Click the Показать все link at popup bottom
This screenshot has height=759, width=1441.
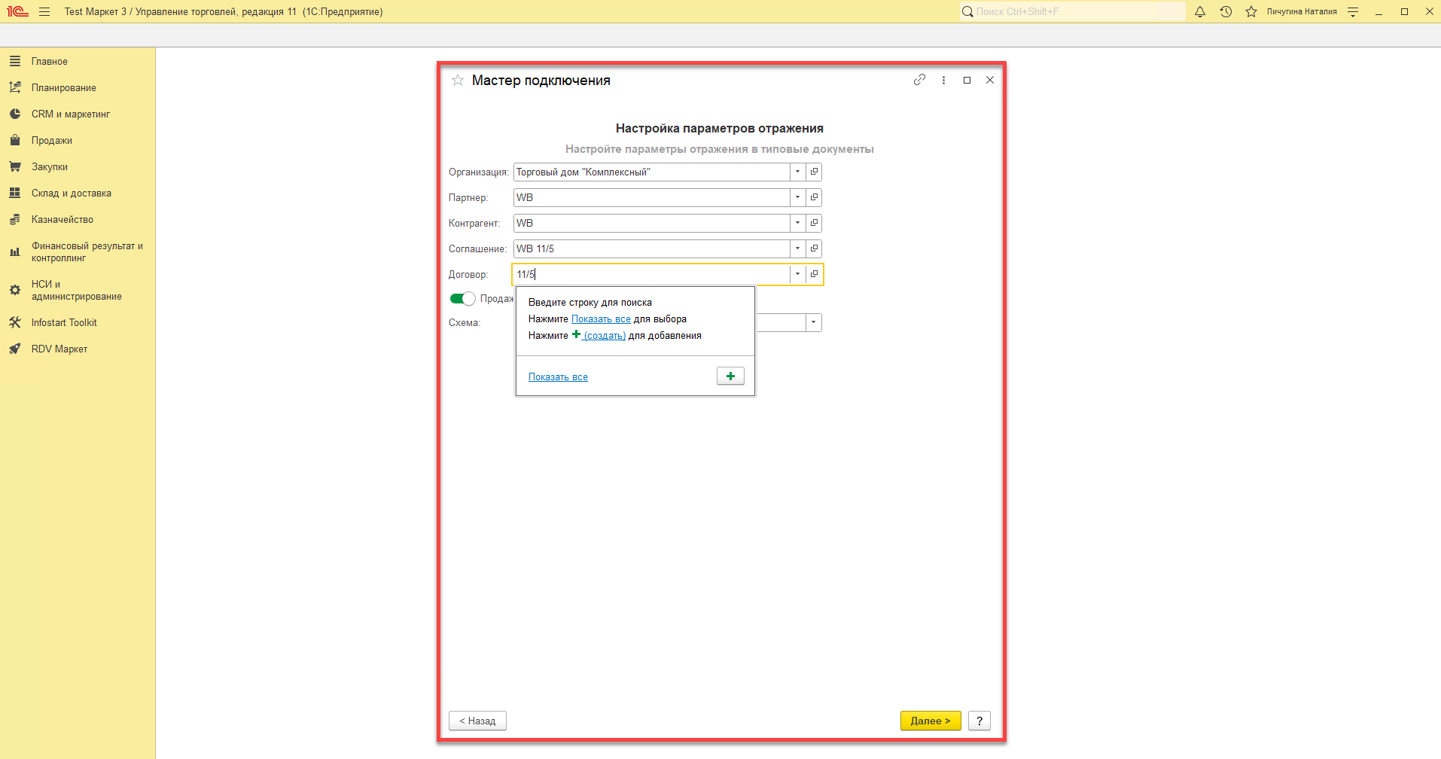coord(558,377)
